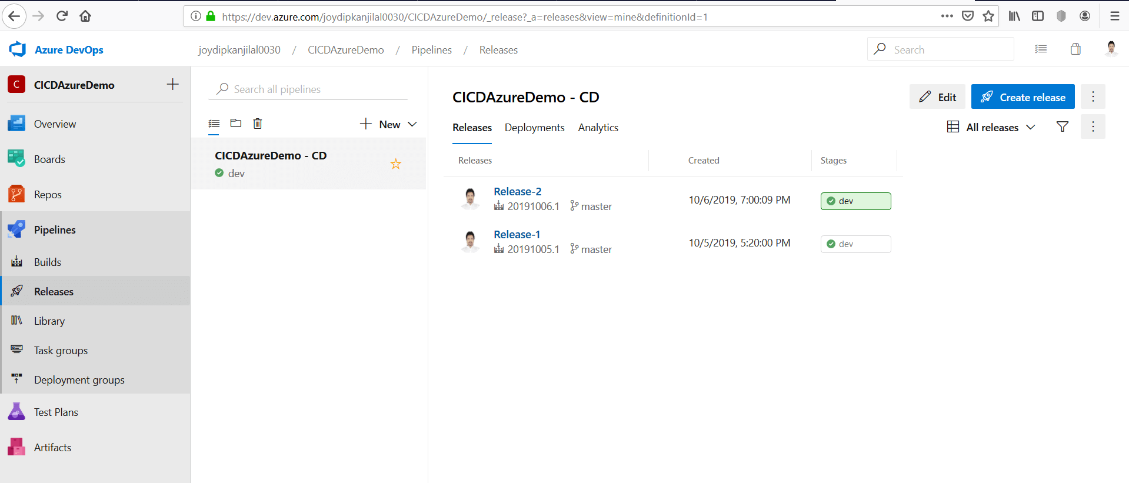Open Releases in the sidebar

point(95,291)
